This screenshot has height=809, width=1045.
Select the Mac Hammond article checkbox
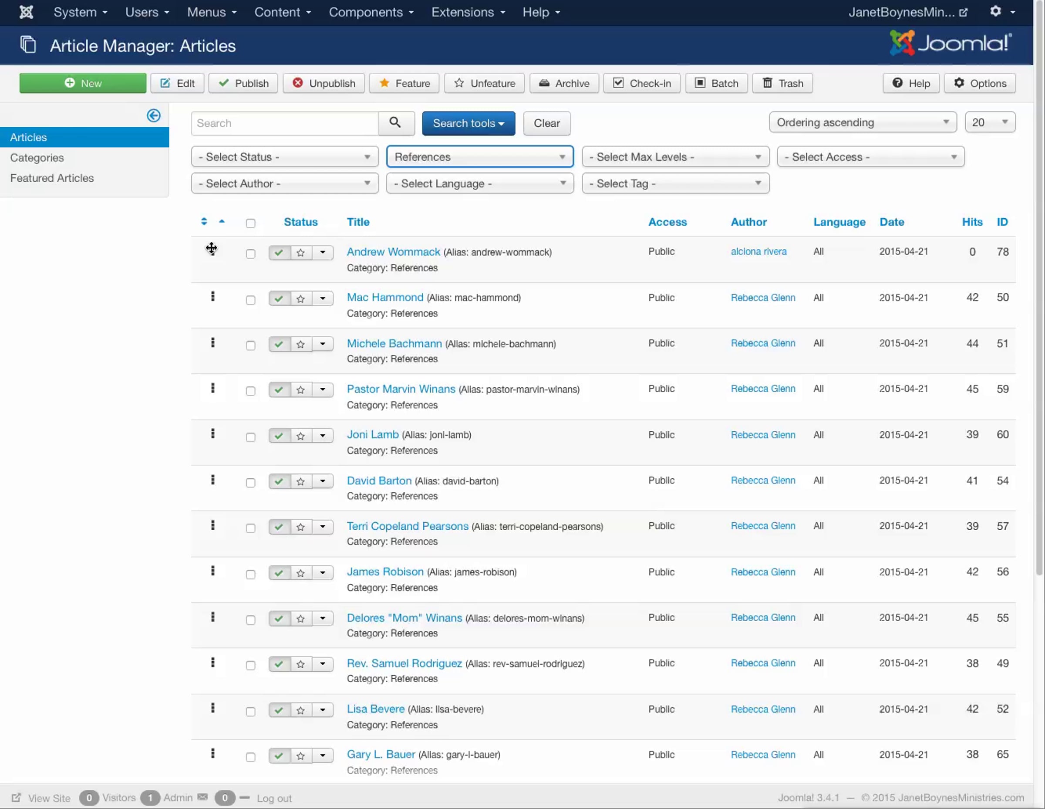coord(251,300)
